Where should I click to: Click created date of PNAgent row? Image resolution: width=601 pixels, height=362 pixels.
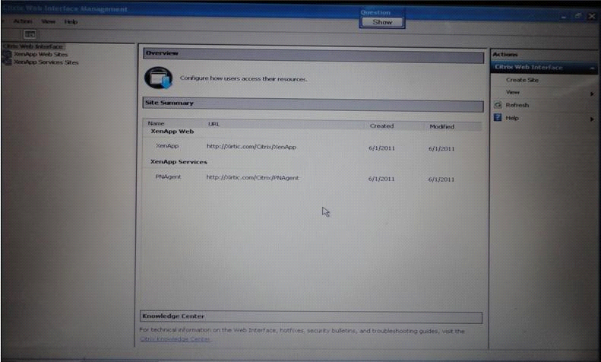[381, 179]
